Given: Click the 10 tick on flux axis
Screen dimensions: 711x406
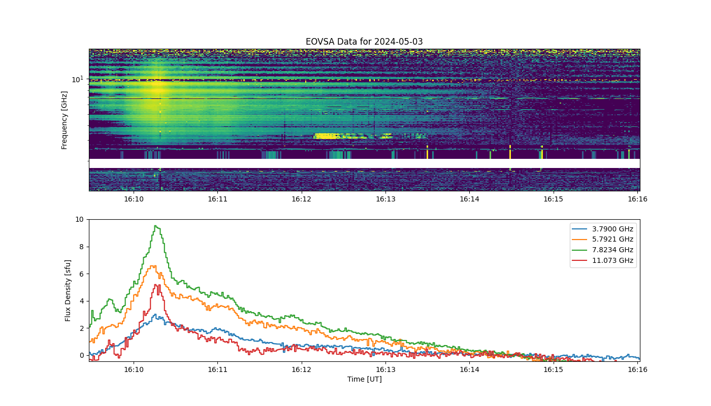Looking at the screenshot, I should [79, 219].
